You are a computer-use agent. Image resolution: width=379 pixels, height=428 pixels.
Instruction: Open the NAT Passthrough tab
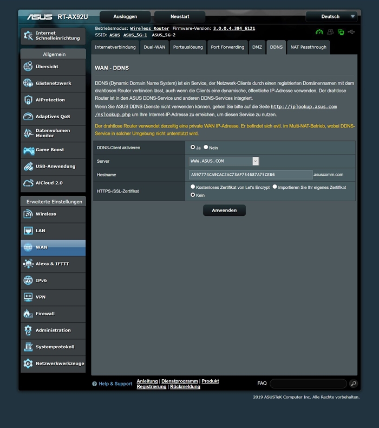309,47
